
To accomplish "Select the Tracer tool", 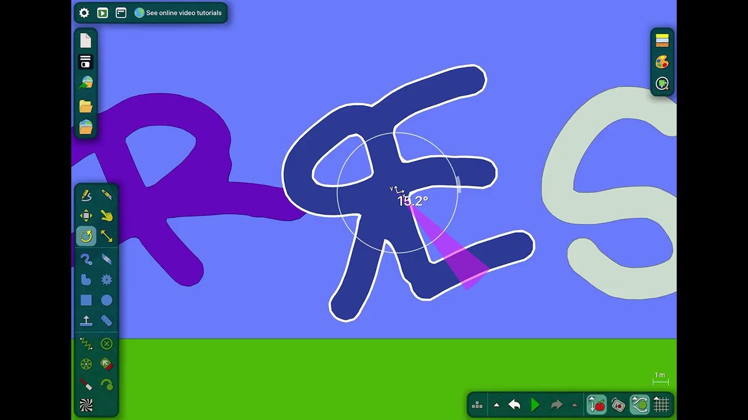I will click(x=106, y=385).
